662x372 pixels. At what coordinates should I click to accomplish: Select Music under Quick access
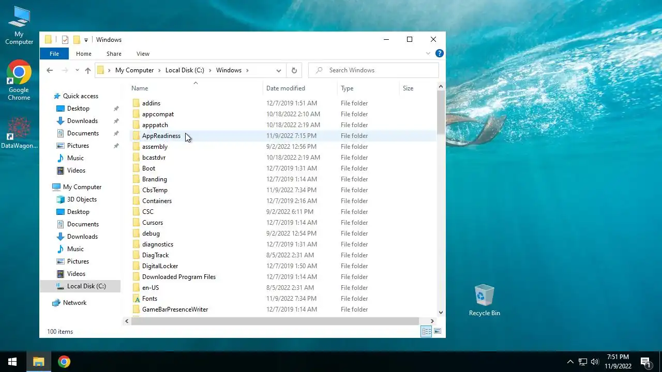pos(75,158)
